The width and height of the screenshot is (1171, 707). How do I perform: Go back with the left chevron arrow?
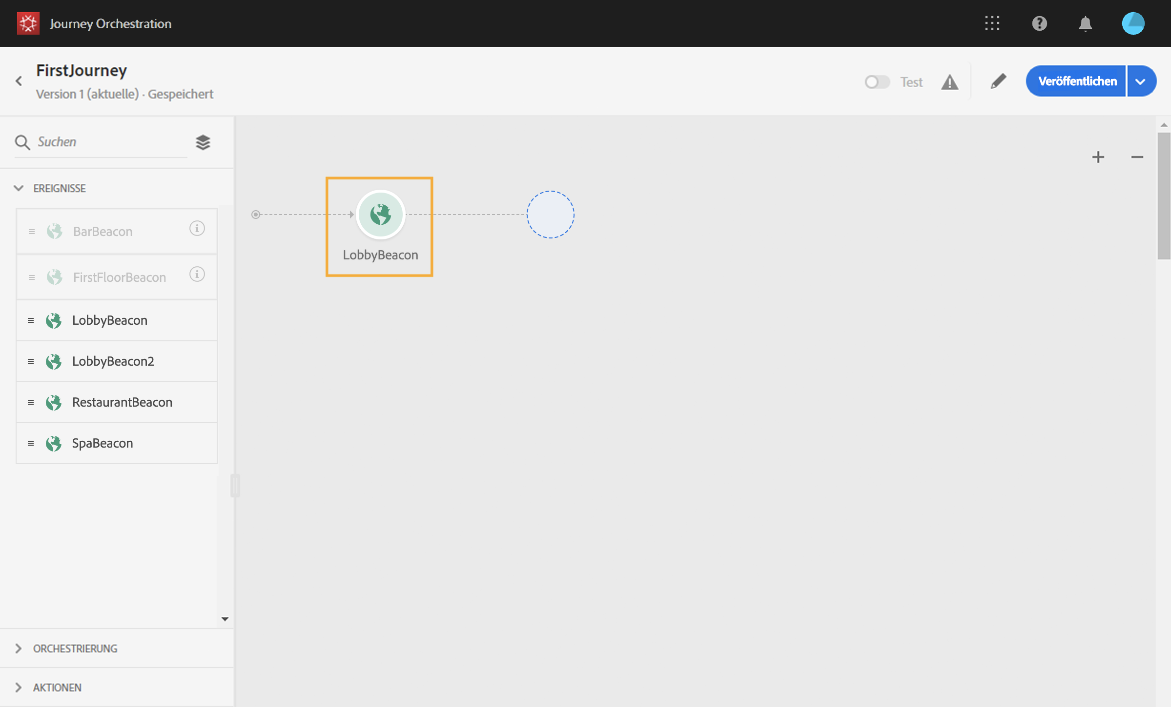tap(19, 81)
